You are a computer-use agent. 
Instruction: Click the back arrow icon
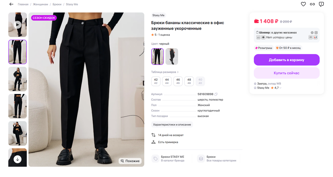click(x=11, y=4)
